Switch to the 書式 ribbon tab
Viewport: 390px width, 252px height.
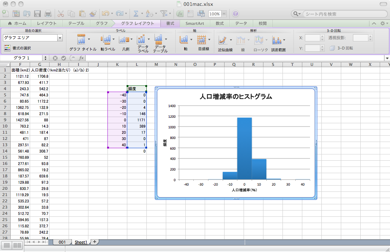tap(170, 23)
